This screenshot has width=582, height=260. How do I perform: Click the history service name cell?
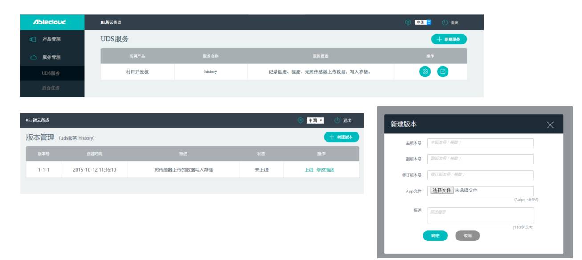211,72
